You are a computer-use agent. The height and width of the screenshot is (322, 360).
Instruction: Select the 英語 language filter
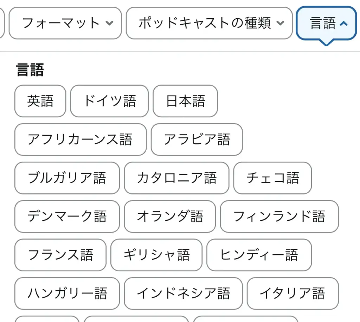[x=40, y=101]
